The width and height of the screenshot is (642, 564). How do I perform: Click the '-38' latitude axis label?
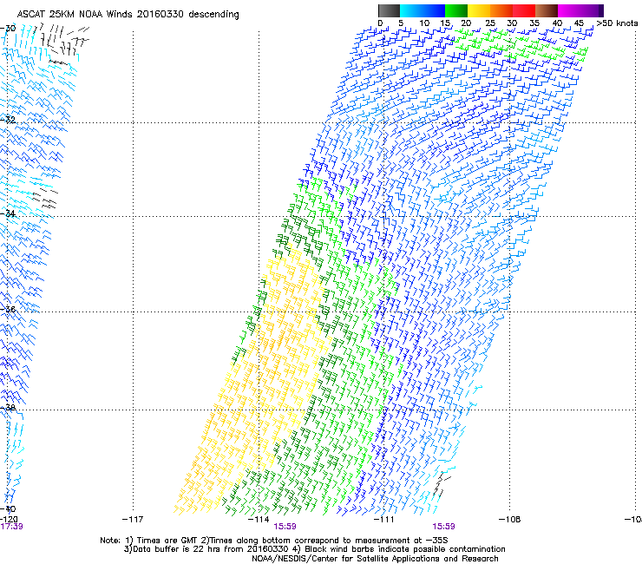[x=8, y=408]
